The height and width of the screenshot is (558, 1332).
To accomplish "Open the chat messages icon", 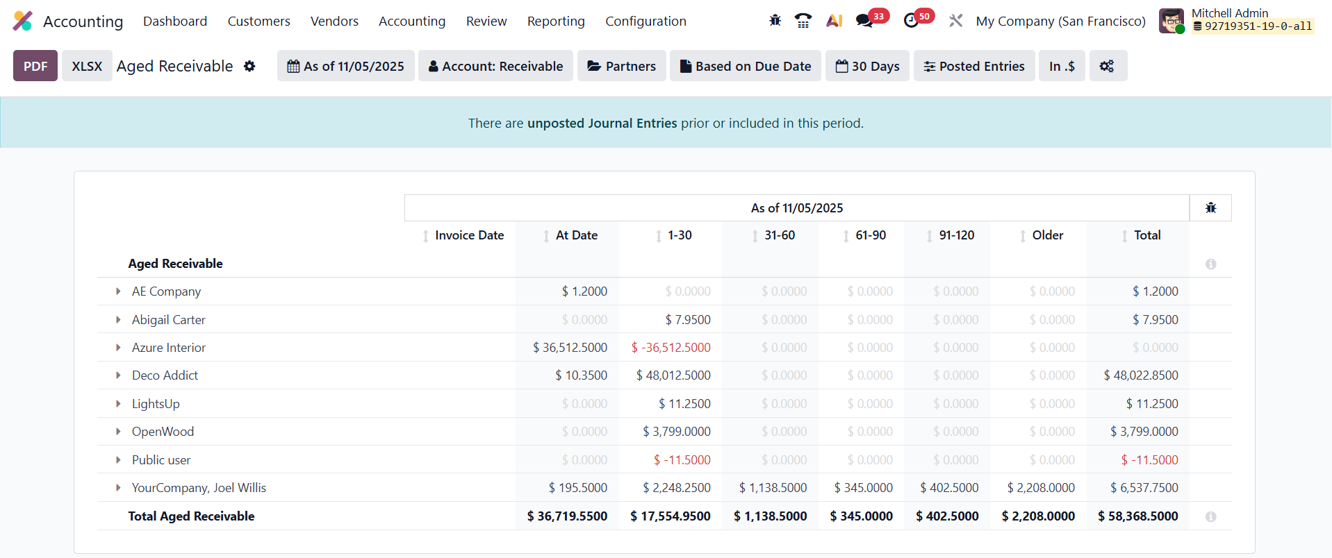I will click(x=865, y=21).
